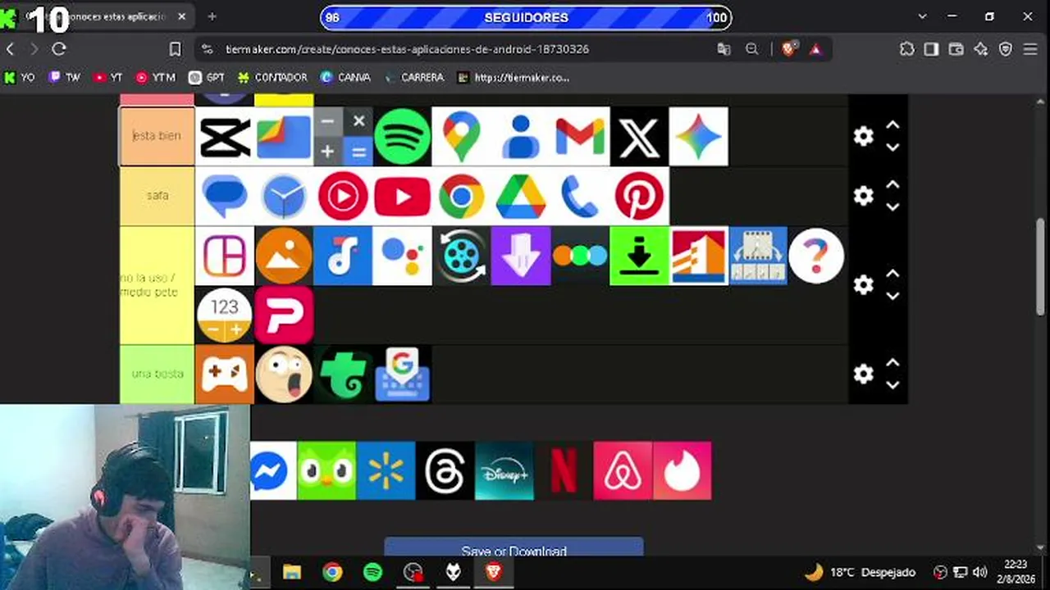Open File Explorer from the taskbar
The width and height of the screenshot is (1050, 590).
tap(292, 572)
